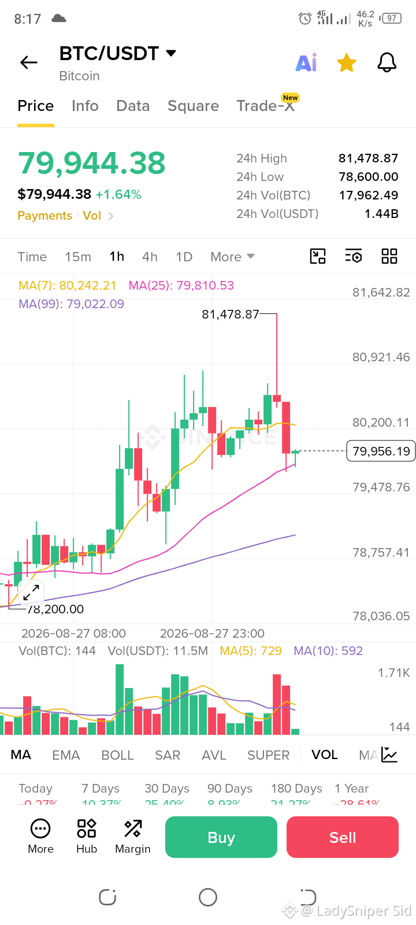Open indicator settings chart icon
416x925 pixels.
(x=389, y=754)
